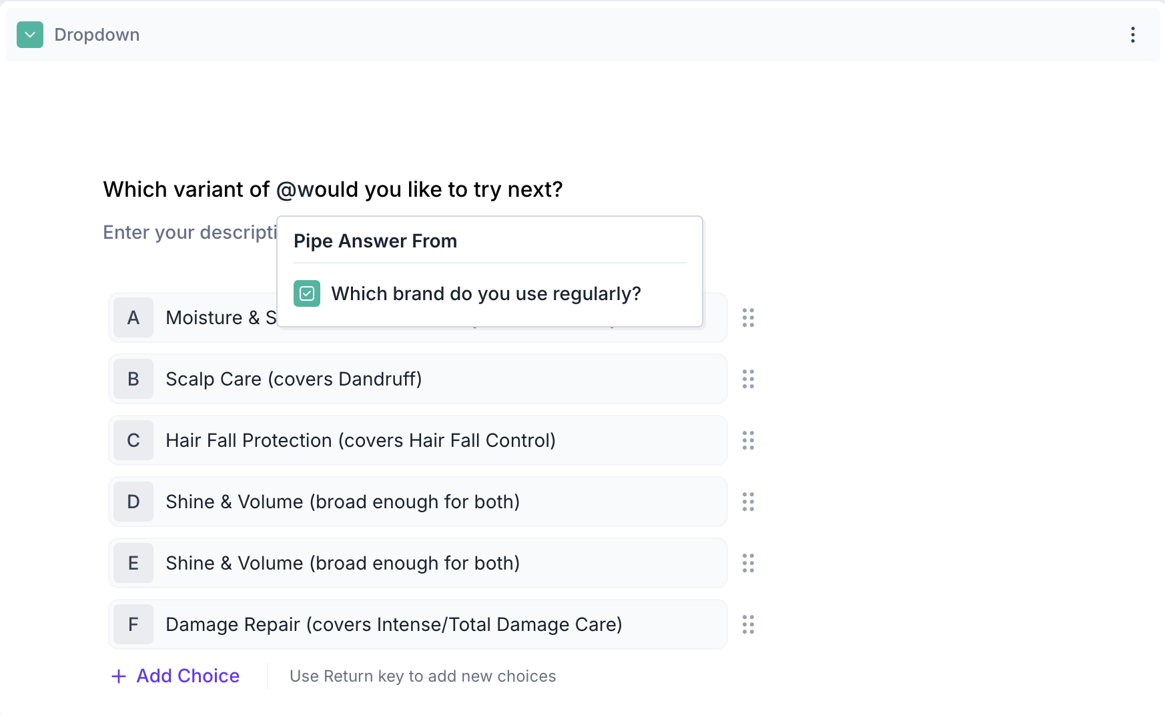Click the letter F choice badge
The width and height of the screenshot is (1165, 715).
click(x=133, y=625)
